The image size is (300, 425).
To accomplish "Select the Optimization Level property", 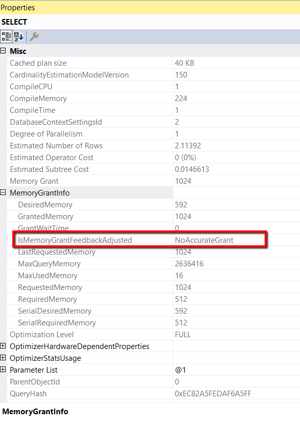I will [x=42, y=335].
